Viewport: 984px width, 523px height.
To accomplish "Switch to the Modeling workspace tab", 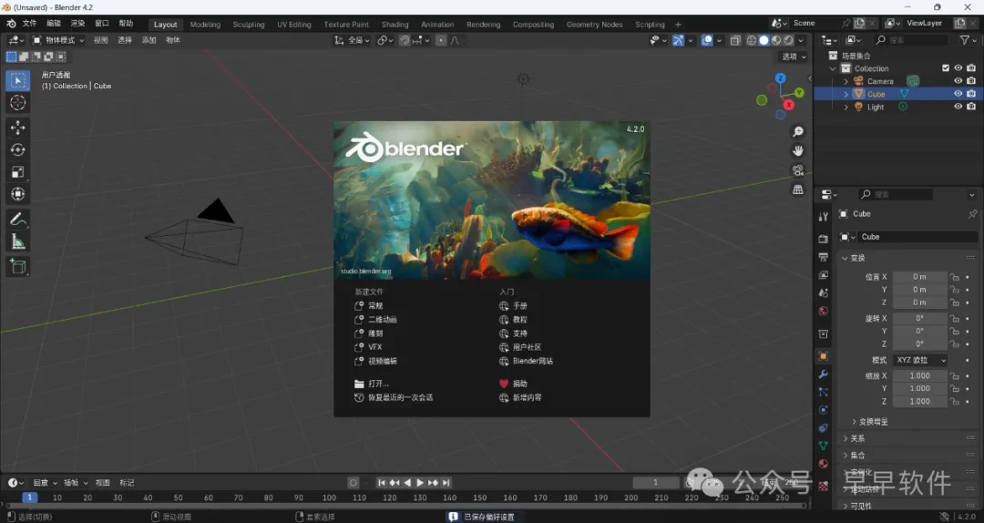I will pos(205,25).
